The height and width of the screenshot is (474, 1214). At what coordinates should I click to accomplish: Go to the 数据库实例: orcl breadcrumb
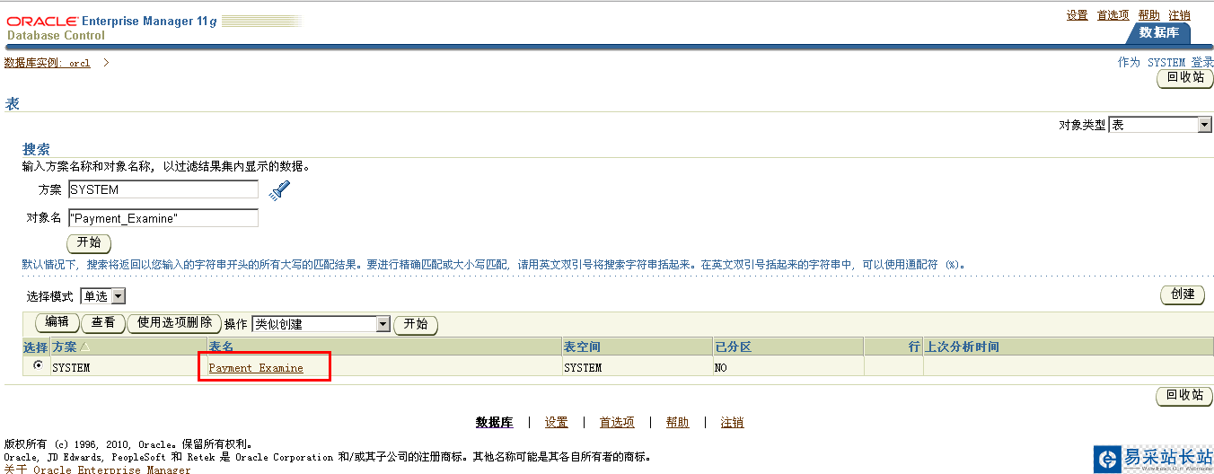48,63
